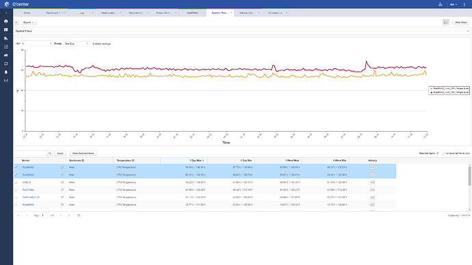Go to the next page using pagination arrow

[x=60, y=215]
